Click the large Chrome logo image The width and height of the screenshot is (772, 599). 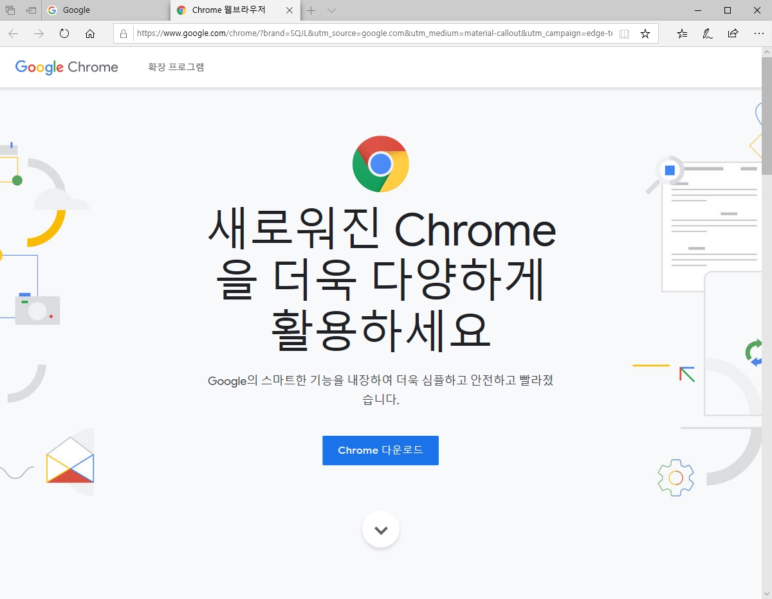tap(381, 164)
